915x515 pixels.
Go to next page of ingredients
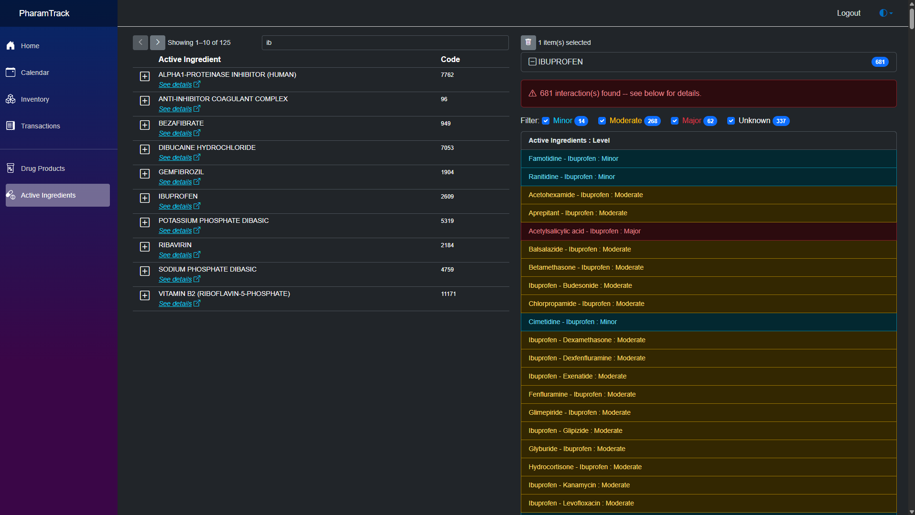[158, 42]
